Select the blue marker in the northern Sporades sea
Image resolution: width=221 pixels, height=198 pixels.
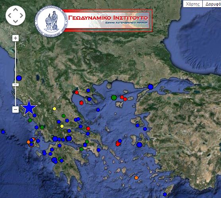[x=98, y=110]
